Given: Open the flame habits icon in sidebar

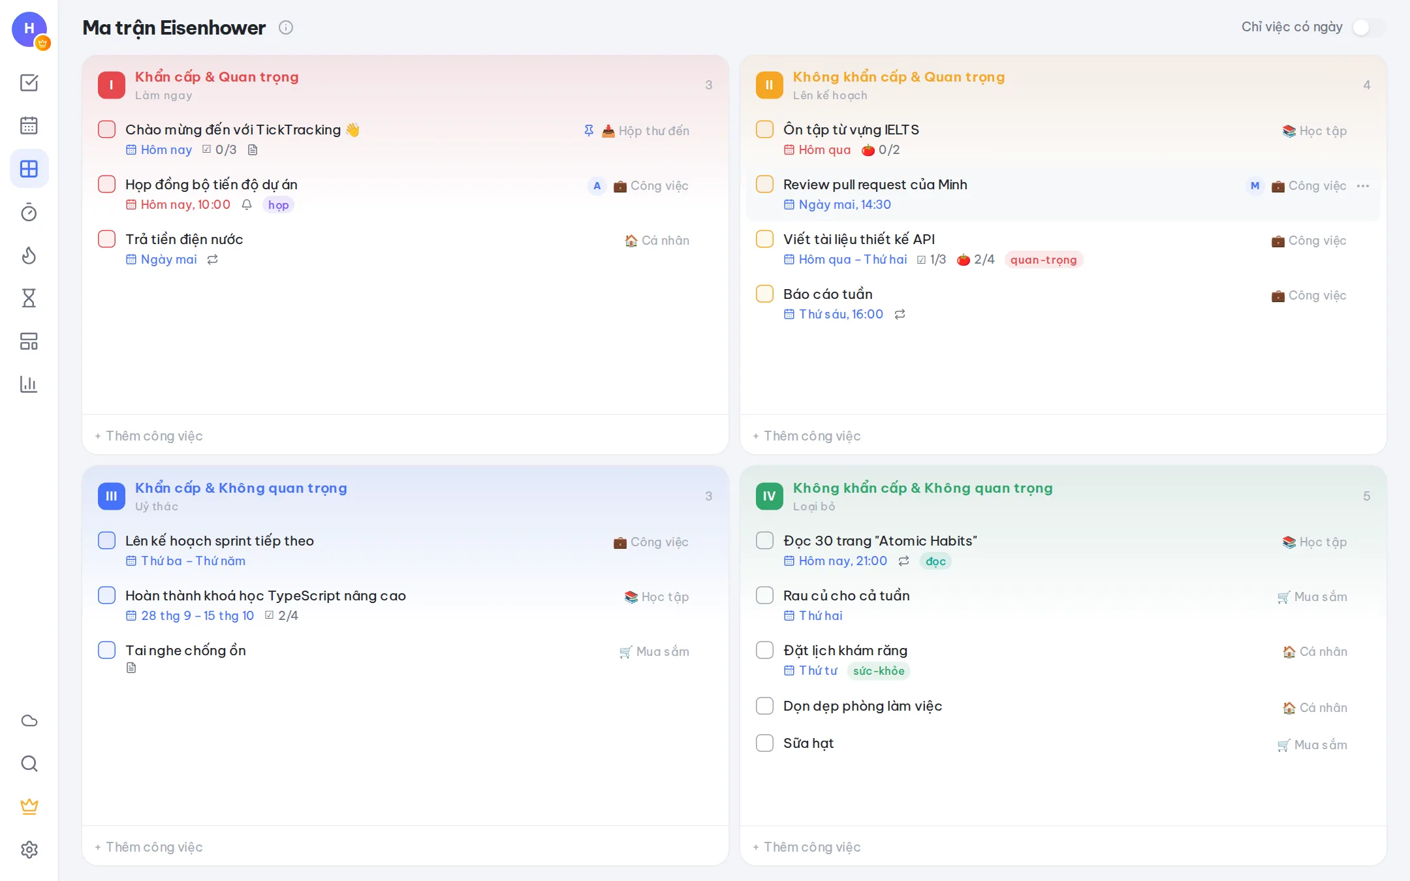Looking at the screenshot, I should tap(29, 255).
